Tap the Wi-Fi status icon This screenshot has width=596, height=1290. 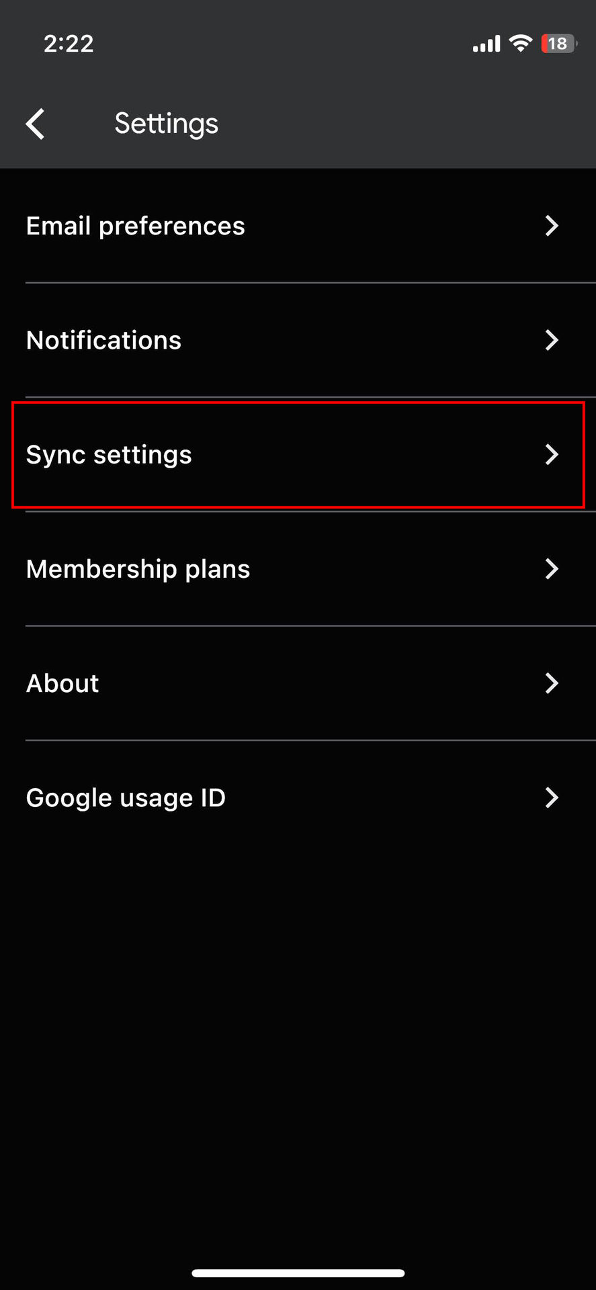(520, 44)
